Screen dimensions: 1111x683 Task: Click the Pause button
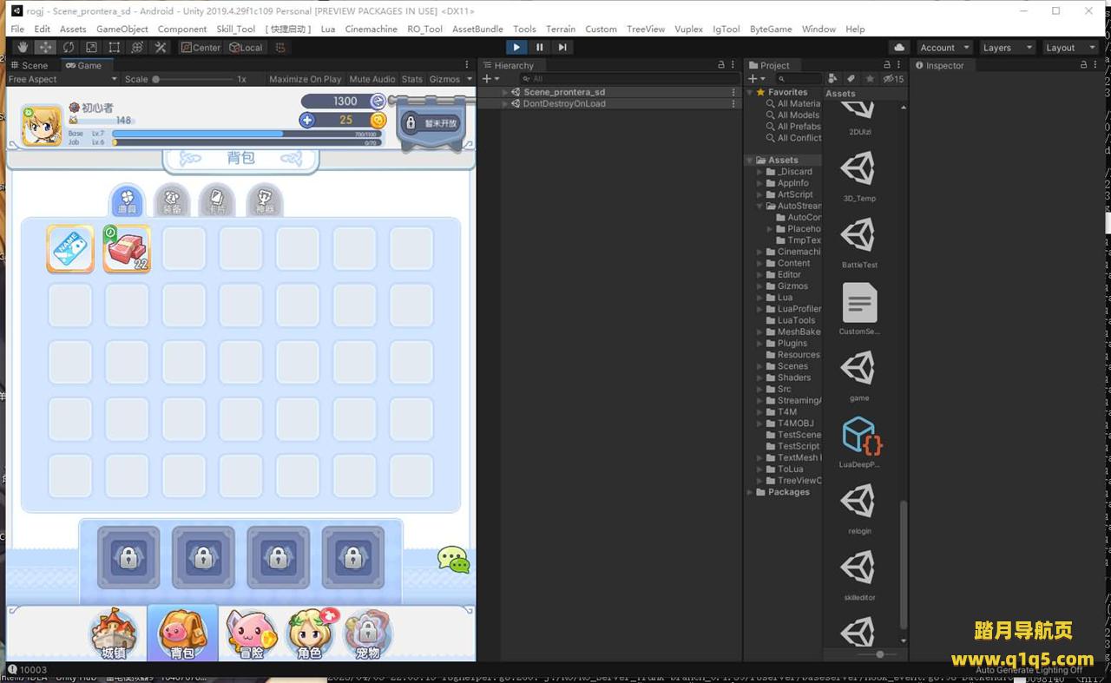(540, 48)
